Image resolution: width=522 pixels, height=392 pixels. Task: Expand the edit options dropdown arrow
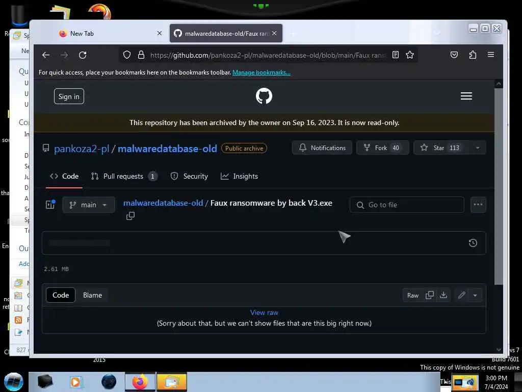click(x=475, y=295)
